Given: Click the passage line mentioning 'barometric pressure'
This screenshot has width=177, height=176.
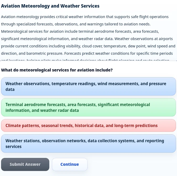Looking at the screenshot, I should coord(87,53).
